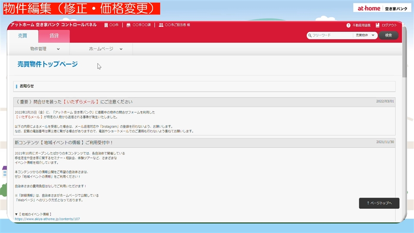Click the アットホーム 空き家バンク コントロールパネル title
Screen dimensions: 414x233
point(53,25)
